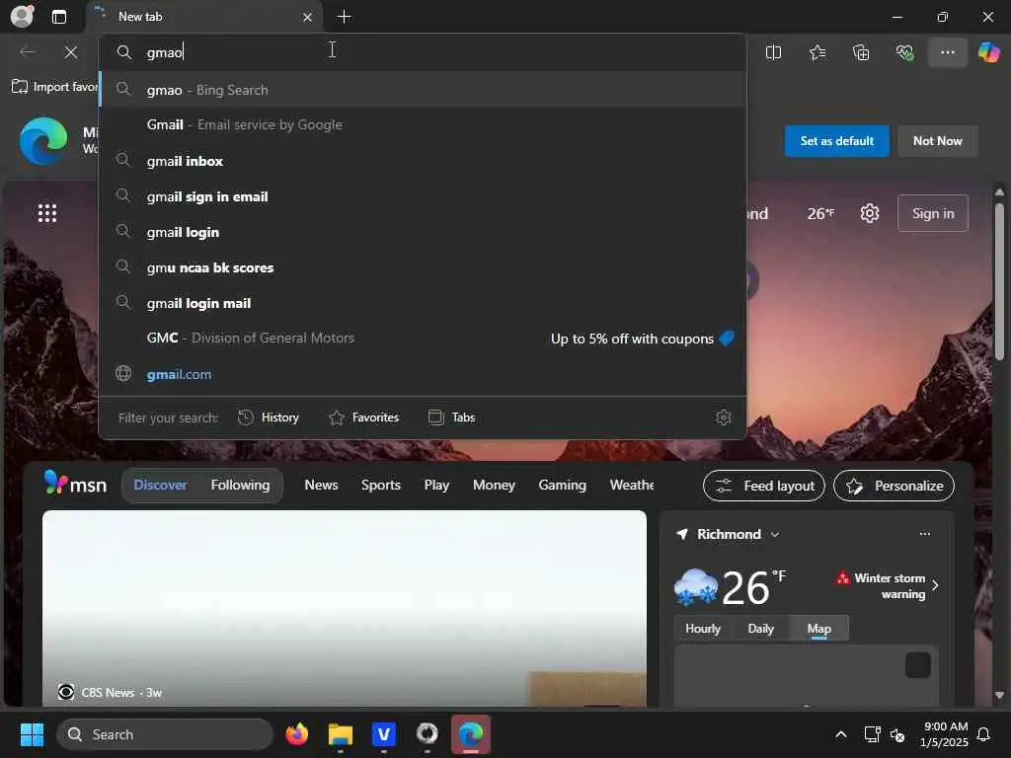Dismiss with Not Now button
This screenshot has height=758, width=1011.
tap(938, 141)
